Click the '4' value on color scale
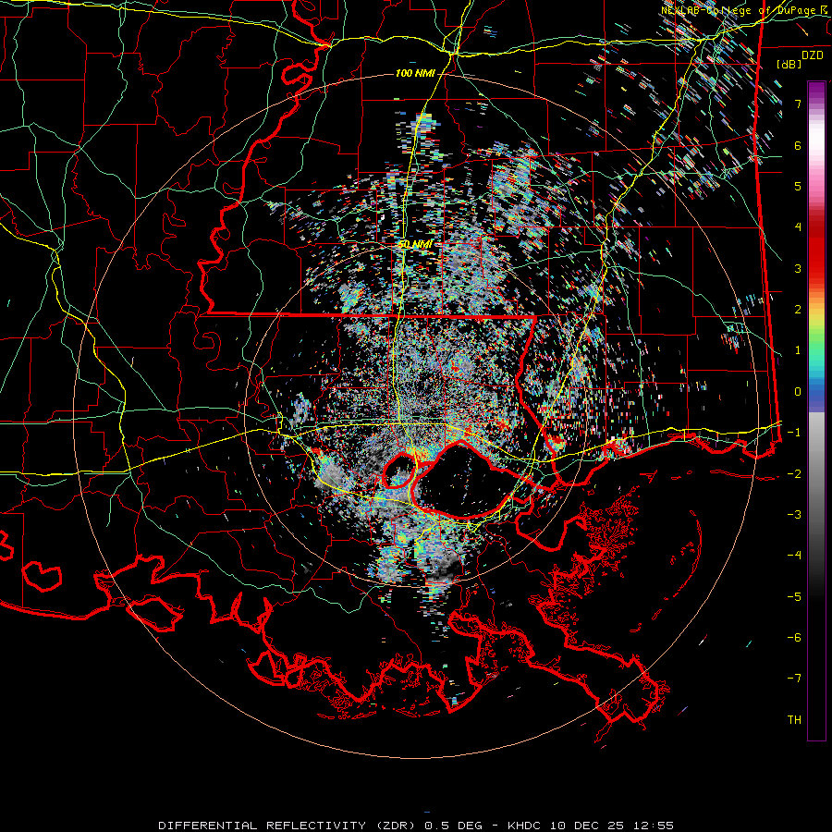The width and height of the screenshot is (832, 832). click(x=798, y=227)
